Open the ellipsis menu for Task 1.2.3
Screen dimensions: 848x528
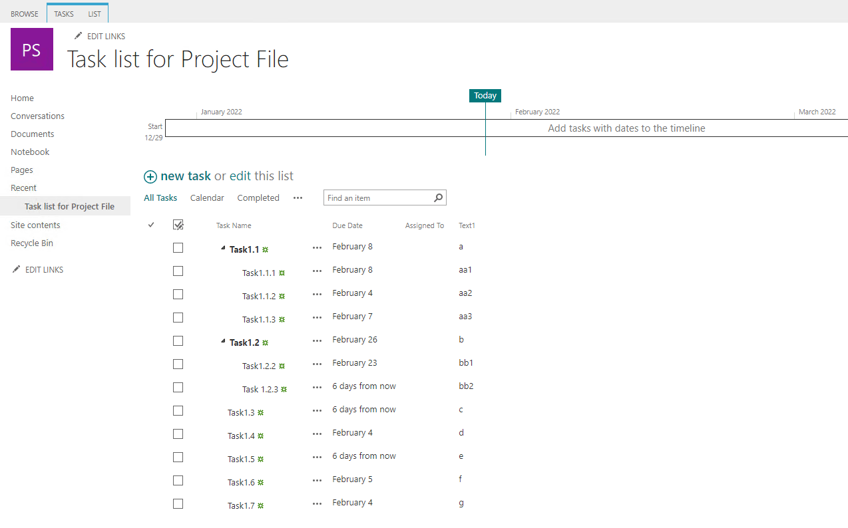pos(317,388)
